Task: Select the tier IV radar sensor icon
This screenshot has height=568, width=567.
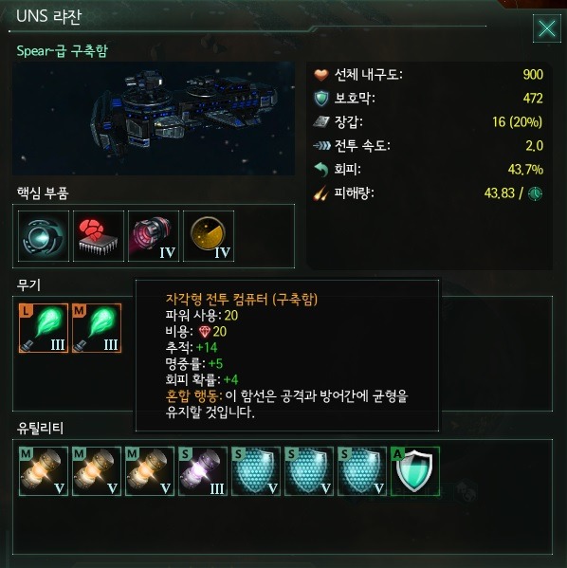Action: [209, 236]
